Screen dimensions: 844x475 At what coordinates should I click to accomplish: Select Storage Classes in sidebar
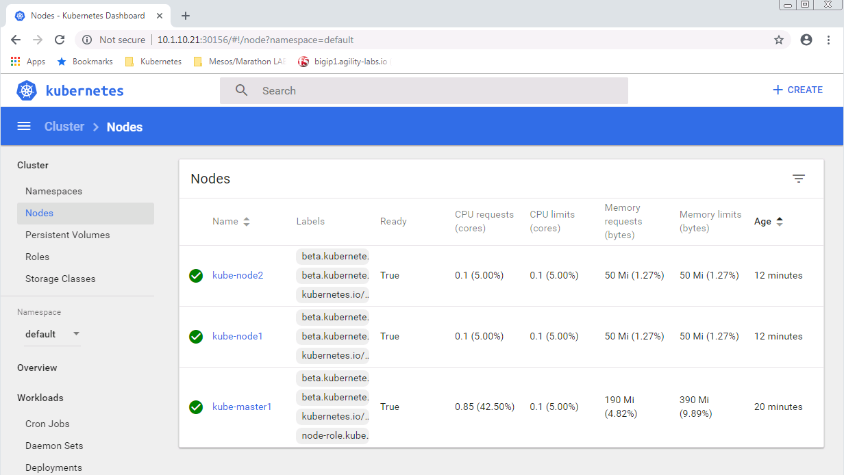point(60,279)
